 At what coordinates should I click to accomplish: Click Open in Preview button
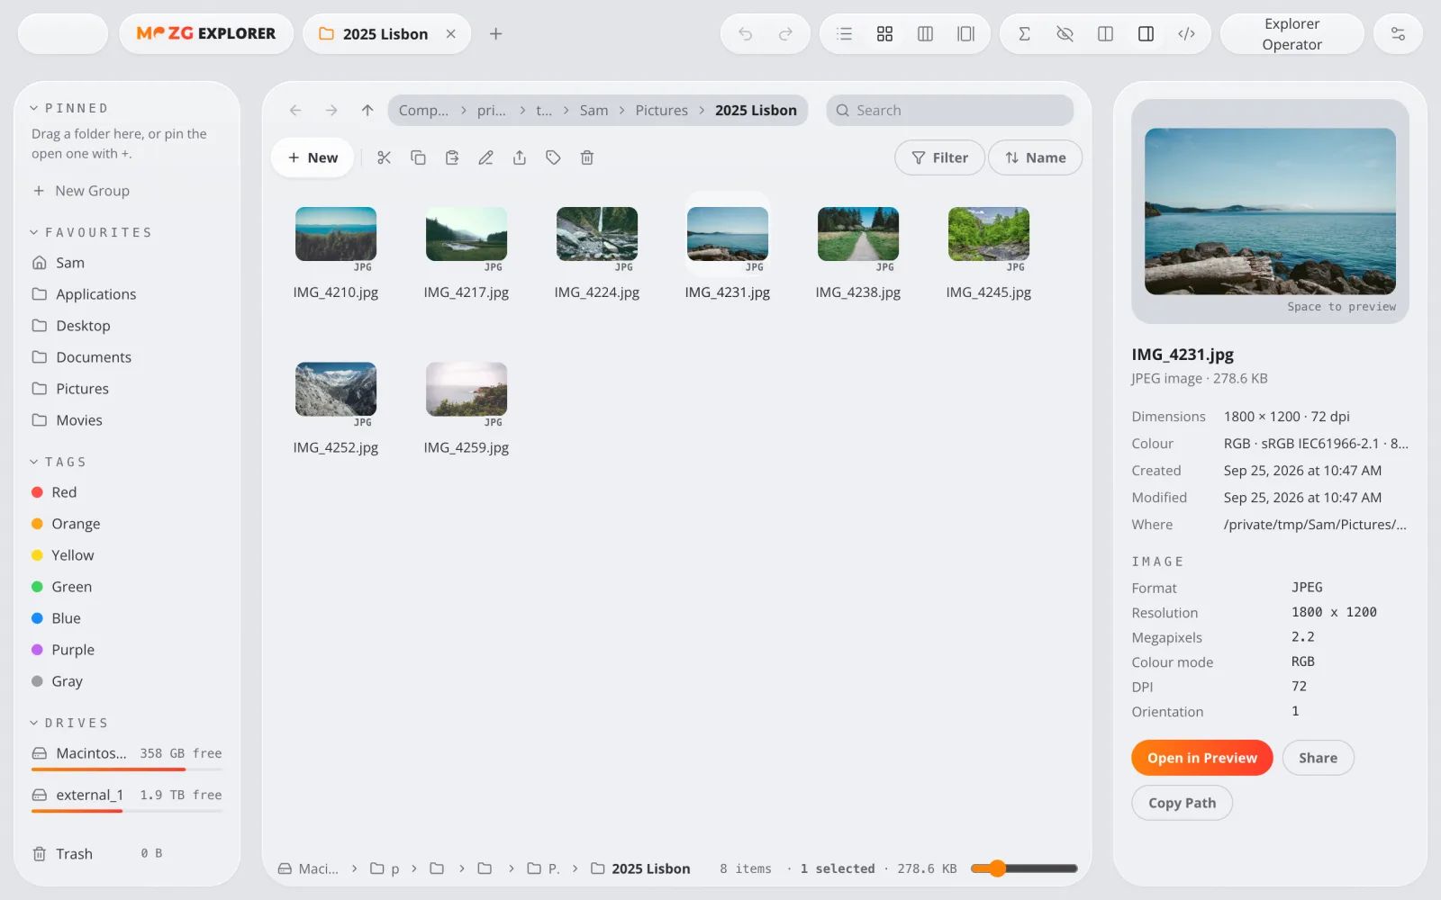pos(1201,758)
